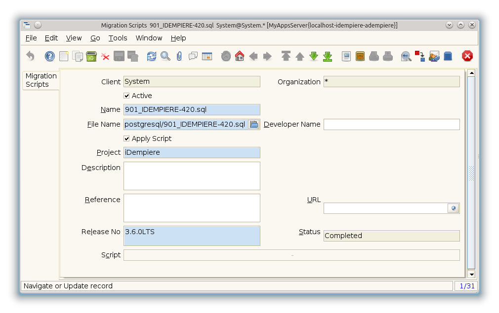Click the scrollbar down arrow
This screenshot has width=499, height=313.
[x=471, y=274]
